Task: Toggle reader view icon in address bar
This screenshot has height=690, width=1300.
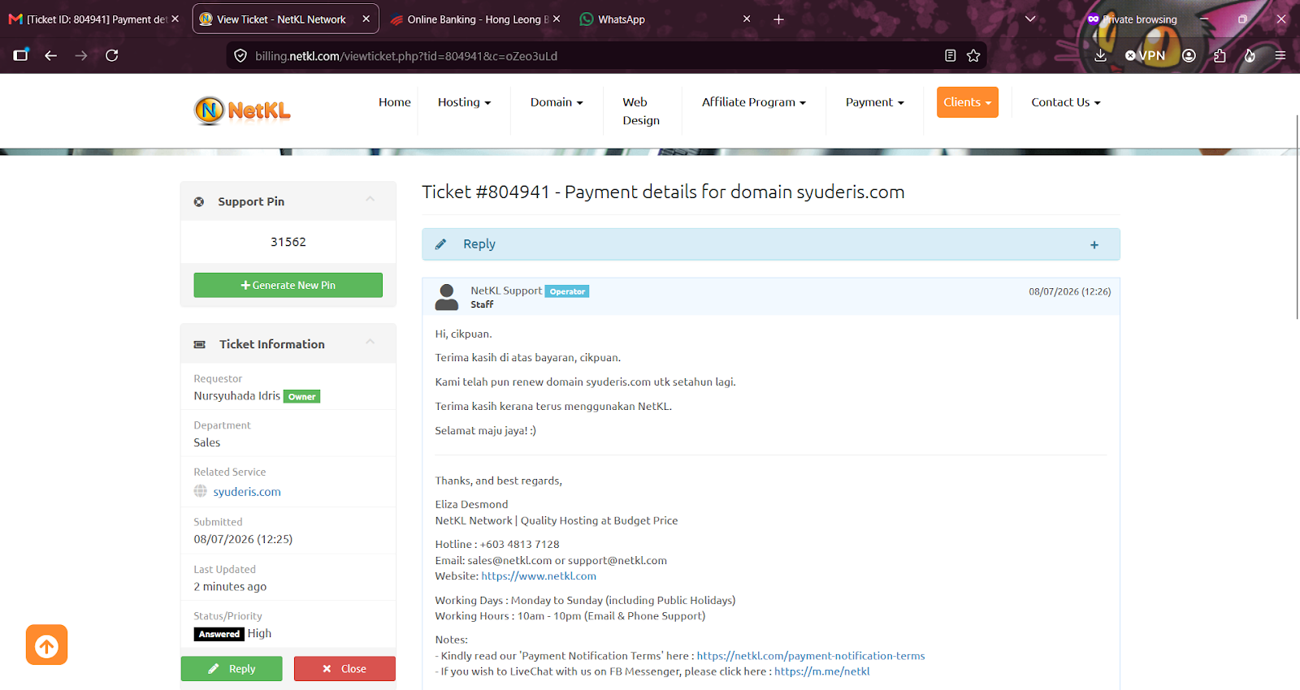Action: [x=950, y=56]
